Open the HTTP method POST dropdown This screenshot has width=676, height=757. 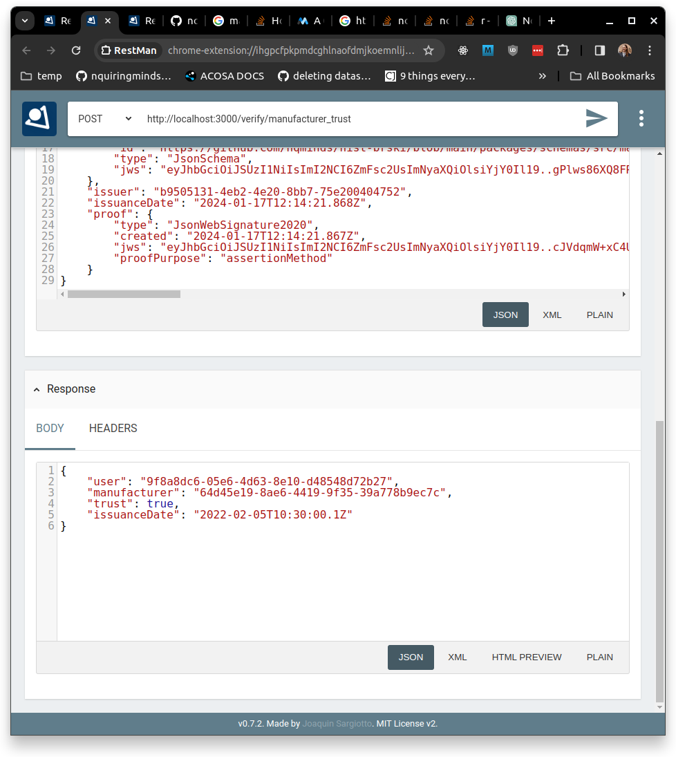[x=105, y=119]
